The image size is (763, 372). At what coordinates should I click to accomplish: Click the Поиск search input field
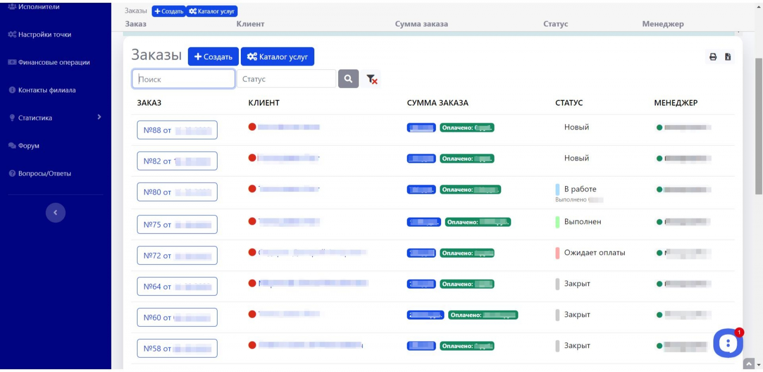184,79
